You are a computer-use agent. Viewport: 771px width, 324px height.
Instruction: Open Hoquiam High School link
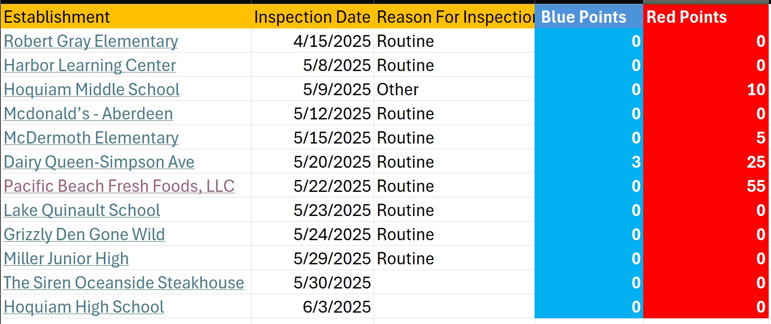[x=84, y=307]
